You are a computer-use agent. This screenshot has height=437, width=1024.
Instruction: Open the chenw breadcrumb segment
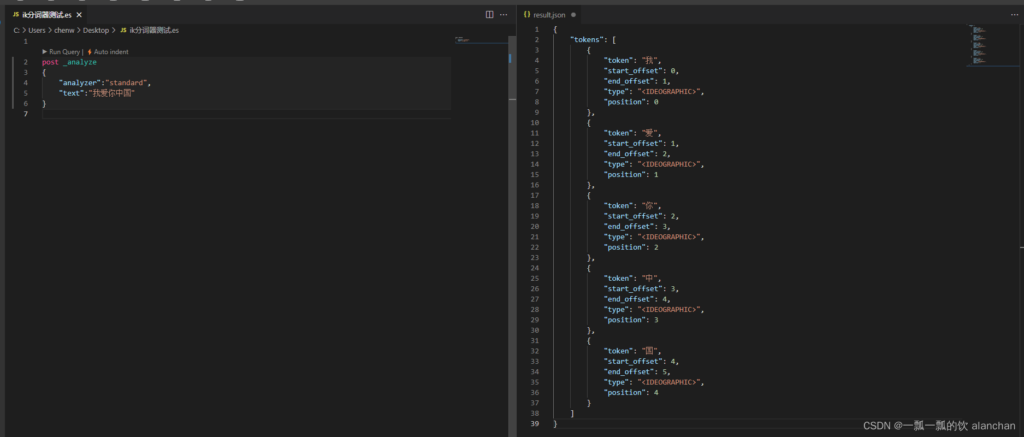(64, 30)
